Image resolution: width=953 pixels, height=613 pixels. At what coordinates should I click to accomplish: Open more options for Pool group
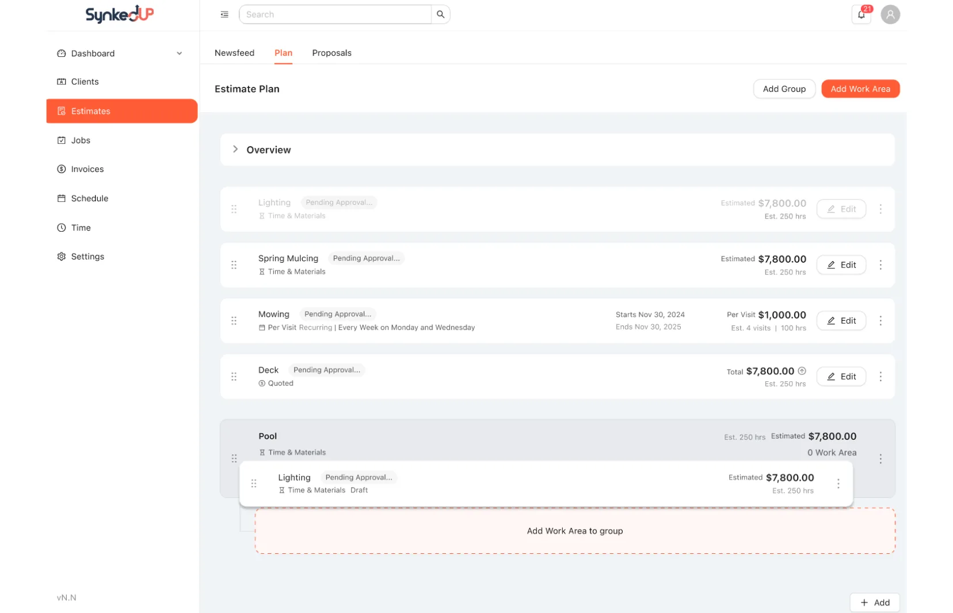tap(880, 459)
